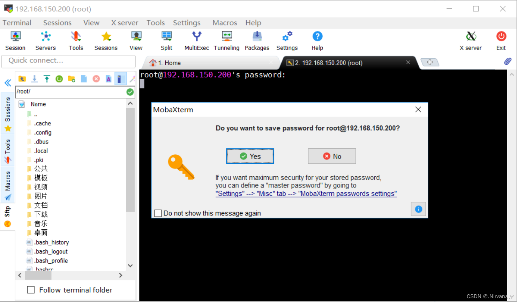The height and width of the screenshot is (302, 517).
Task: Open the Tools menu in the menu bar
Action: coord(156,23)
